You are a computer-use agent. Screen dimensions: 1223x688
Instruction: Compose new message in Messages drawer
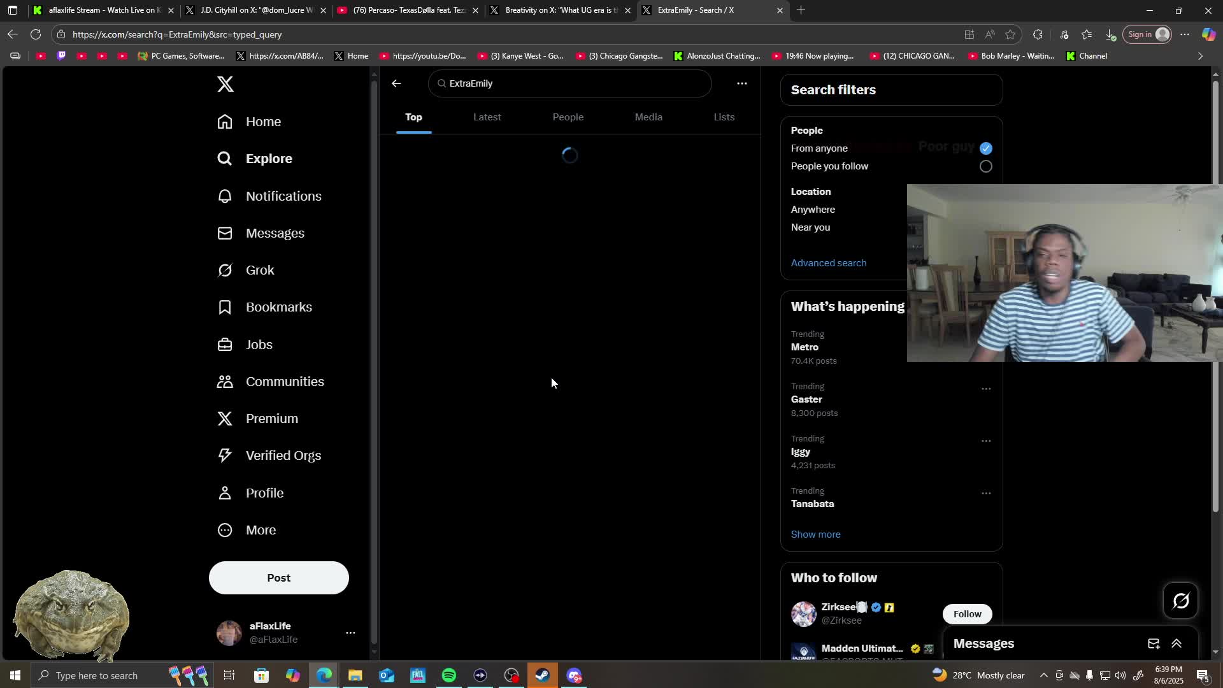click(x=1154, y=643)
